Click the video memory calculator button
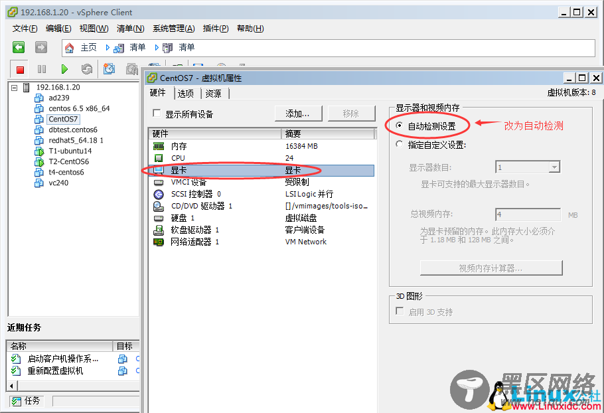 pos(491,268)
